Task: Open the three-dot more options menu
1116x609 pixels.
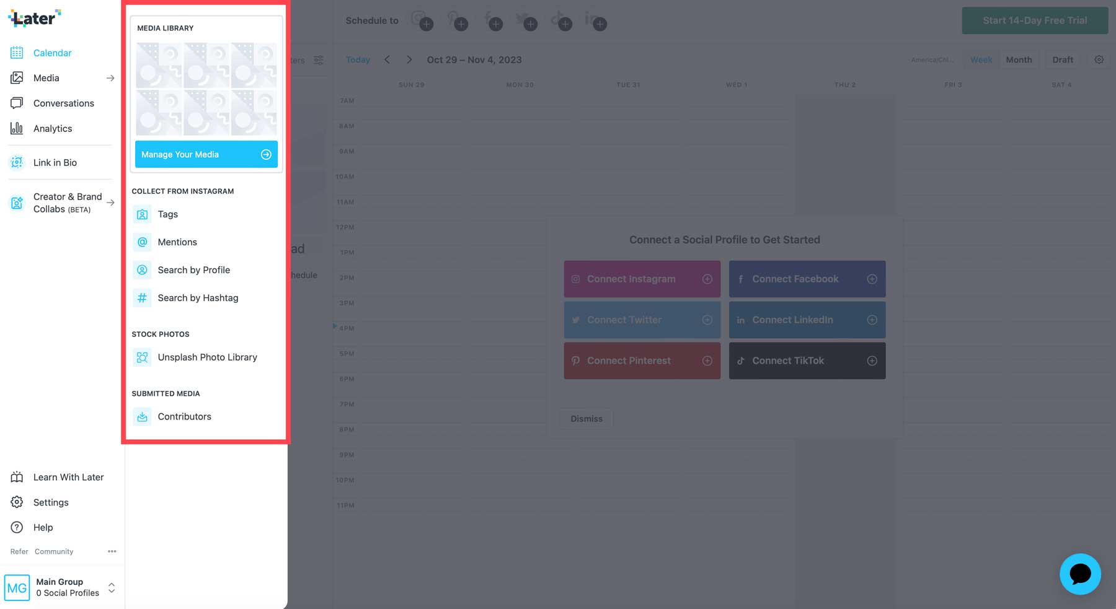Action: pos(112,551)
